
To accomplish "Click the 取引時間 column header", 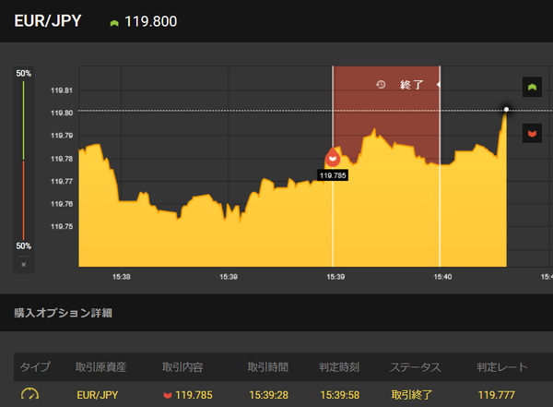I will click(x=268, y=367).
